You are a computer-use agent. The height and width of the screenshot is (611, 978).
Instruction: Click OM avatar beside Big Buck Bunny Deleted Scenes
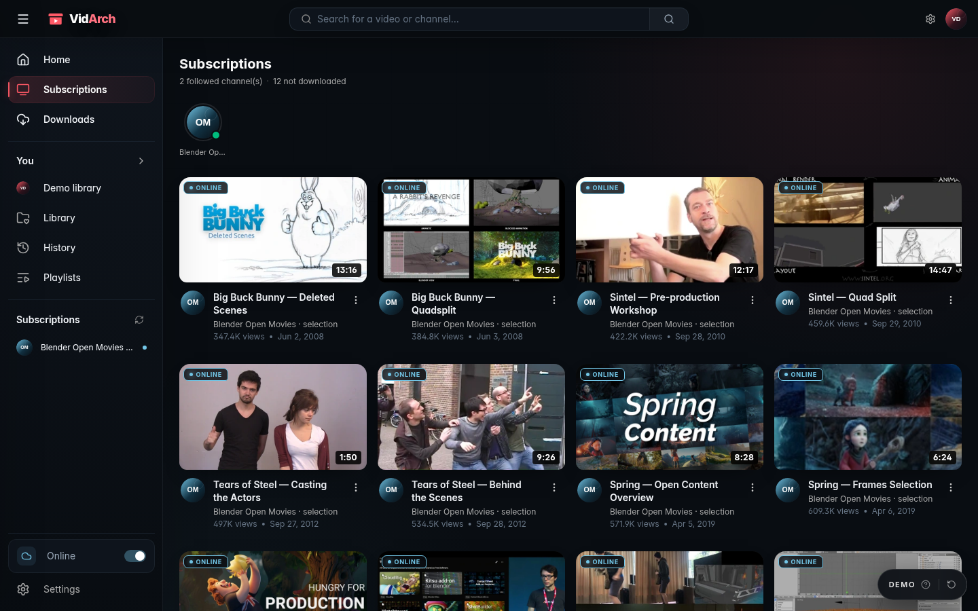coord(193,303)
